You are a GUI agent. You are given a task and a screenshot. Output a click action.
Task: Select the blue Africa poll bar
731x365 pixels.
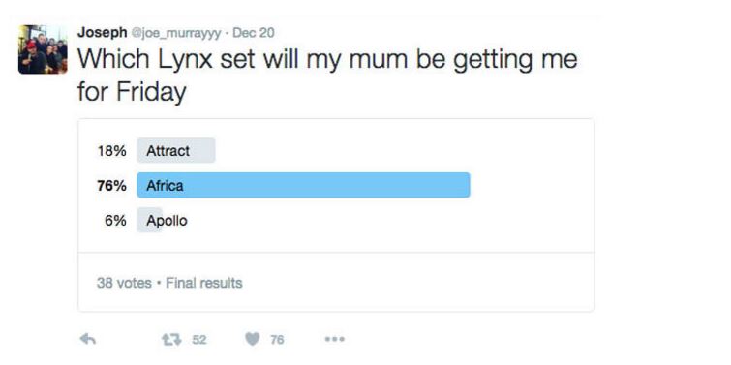click(303, 185)
